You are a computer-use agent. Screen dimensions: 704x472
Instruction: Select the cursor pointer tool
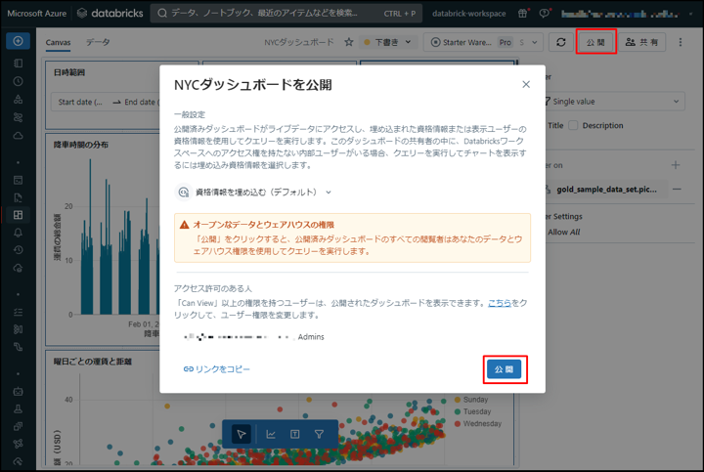[242, 434]
